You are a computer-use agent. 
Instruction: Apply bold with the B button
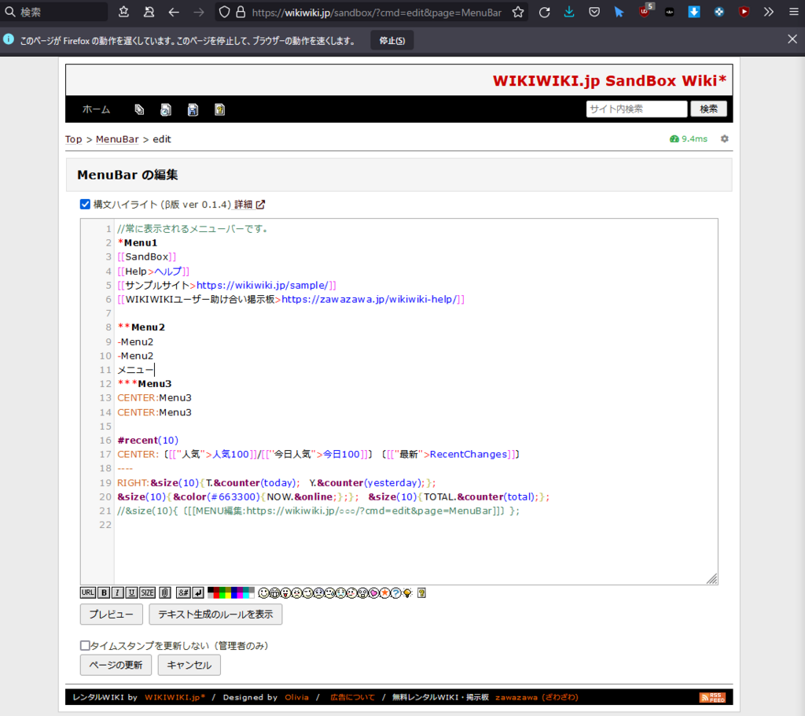104,592
